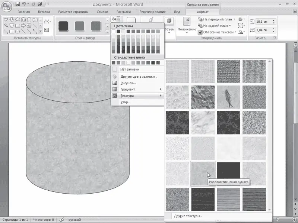Switch to the Вид ribbon tab
The image size is (298, 223).
point(177,12)
